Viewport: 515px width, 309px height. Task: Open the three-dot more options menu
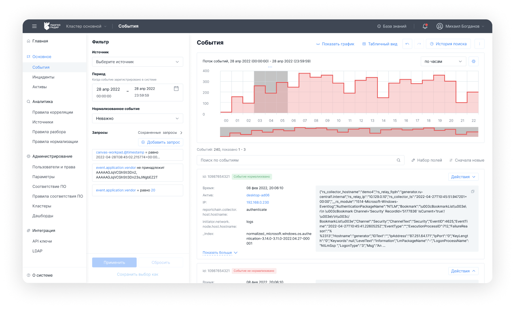(x=479, y=44)
